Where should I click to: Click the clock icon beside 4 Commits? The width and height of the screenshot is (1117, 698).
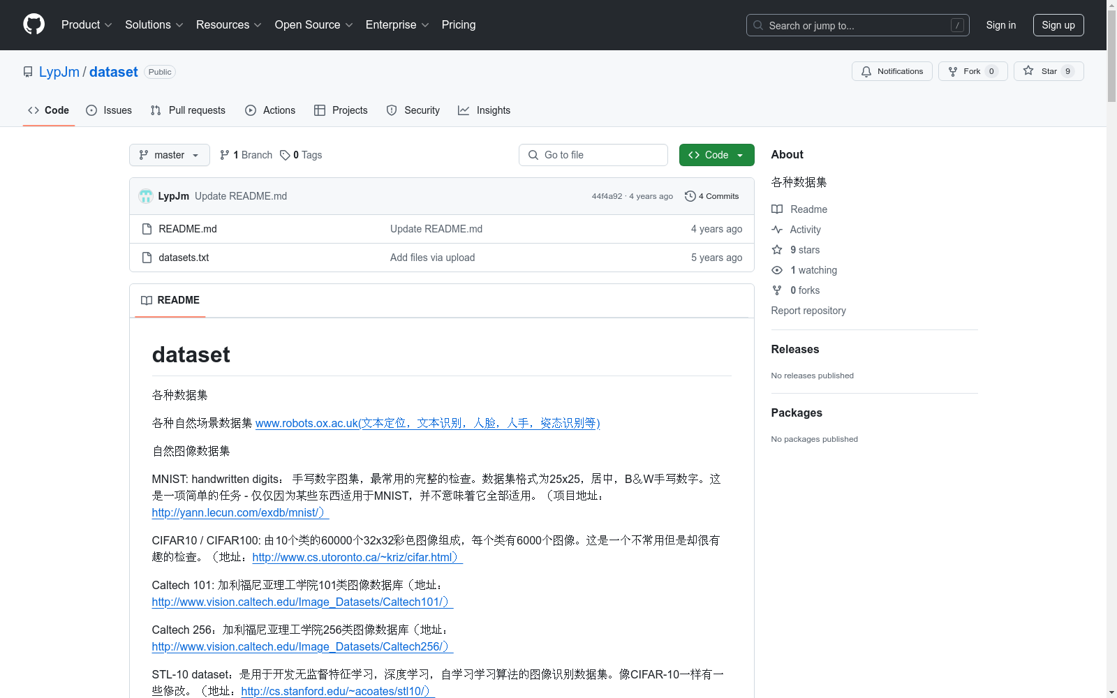coord(690,196)
